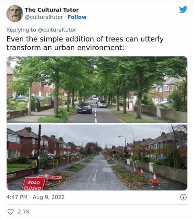Image resolution: width=194 pixels, height=219 pixels.
Task: Open the tree-lined street photo
Action: pyautogui.click(x=97, y=90)
